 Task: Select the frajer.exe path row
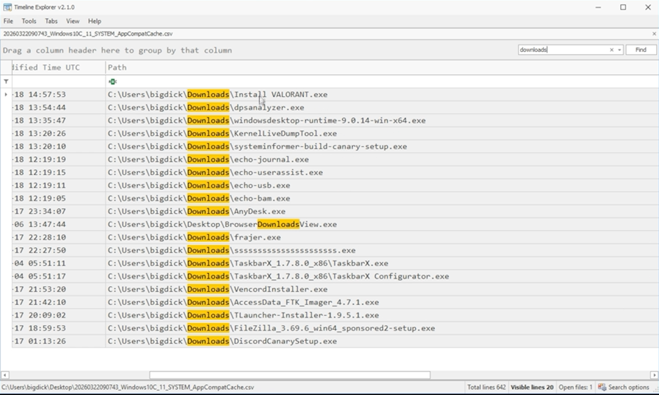[381, 238]
